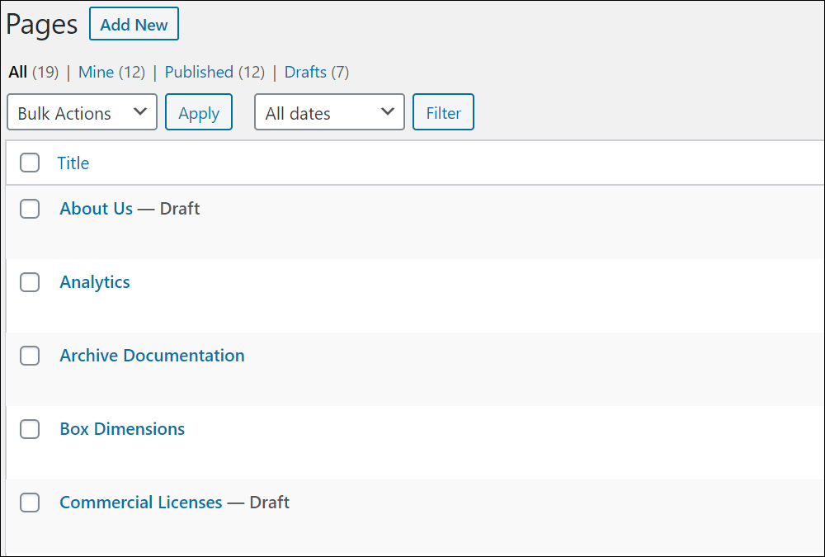Open the Box Dimensions page

pyautogui.click(x=122, y=429)
